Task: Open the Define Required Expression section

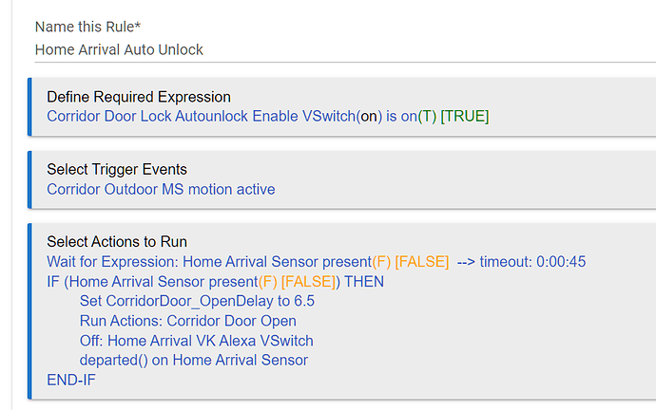Action: pyautogui.click(x=139, y=97)
